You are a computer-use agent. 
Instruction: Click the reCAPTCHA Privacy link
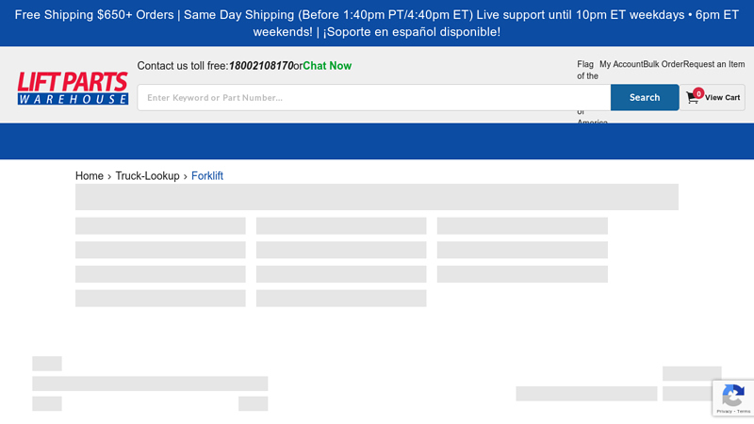click(723, 412)
